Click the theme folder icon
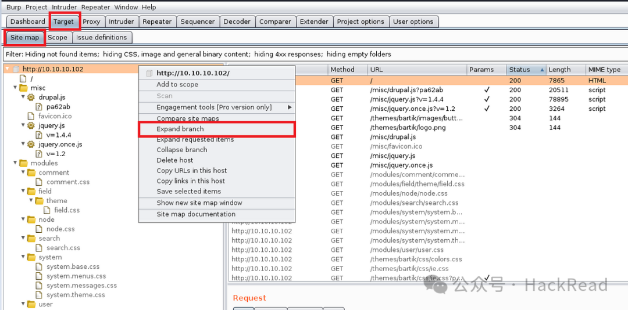Image resolution: width=628 pixels, height=310 pixels. coord(39,201)
